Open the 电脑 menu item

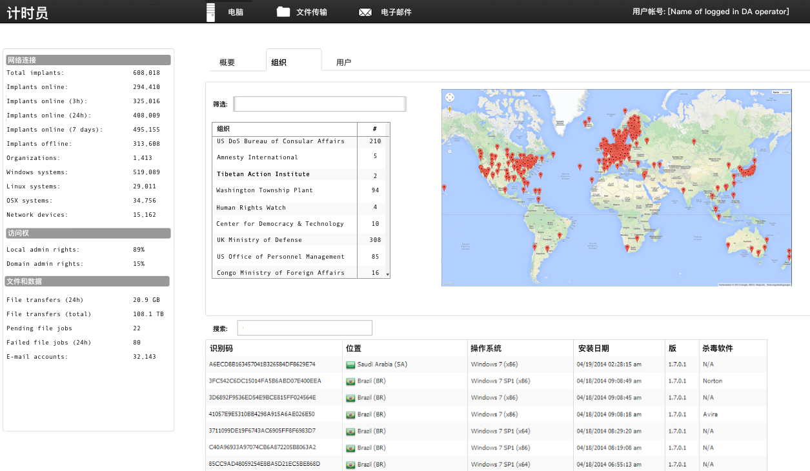(x=236, y=12)
